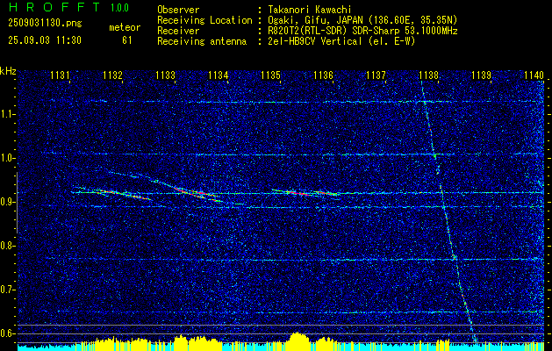Click observer name Takanori Kawachi
The height and width of the screenshot is (351, 552).
pyautogui.click(x=308, y=10)
